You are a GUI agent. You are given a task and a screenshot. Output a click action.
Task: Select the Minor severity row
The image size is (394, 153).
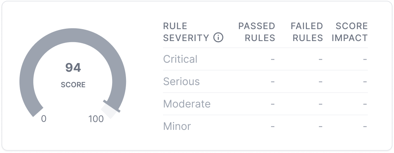(x=177, y=126)
